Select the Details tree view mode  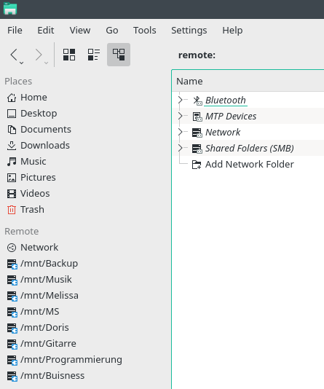119,55
